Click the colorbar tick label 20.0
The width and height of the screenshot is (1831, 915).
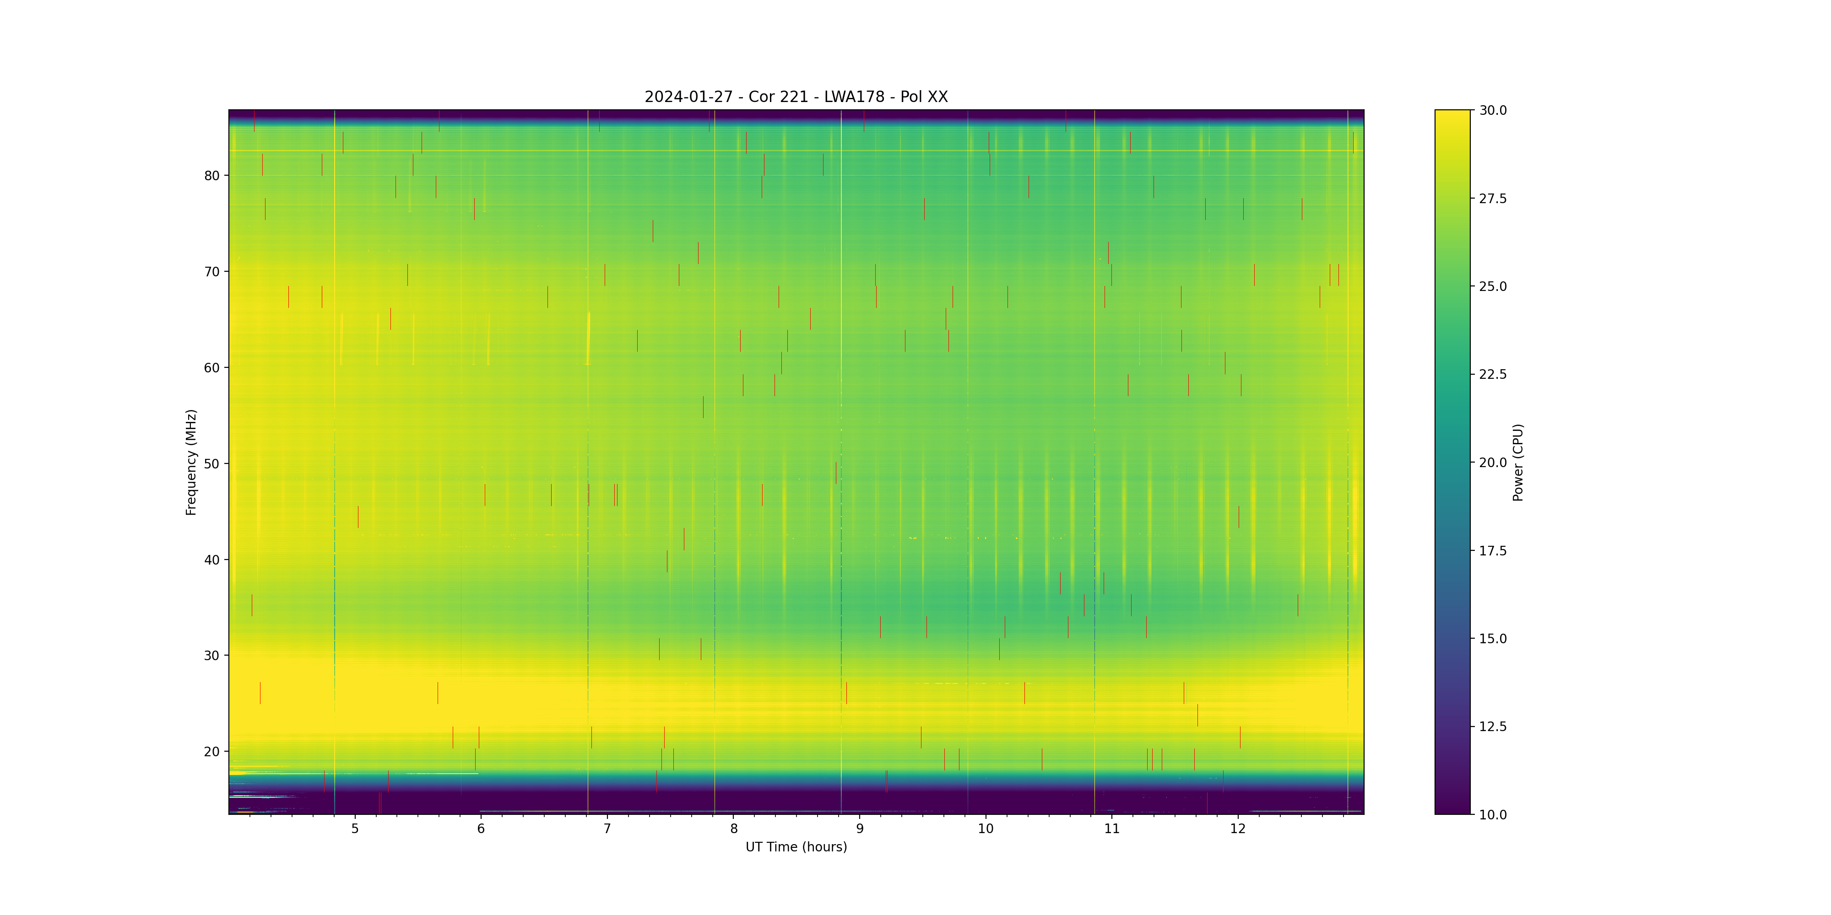[1493, 463]
